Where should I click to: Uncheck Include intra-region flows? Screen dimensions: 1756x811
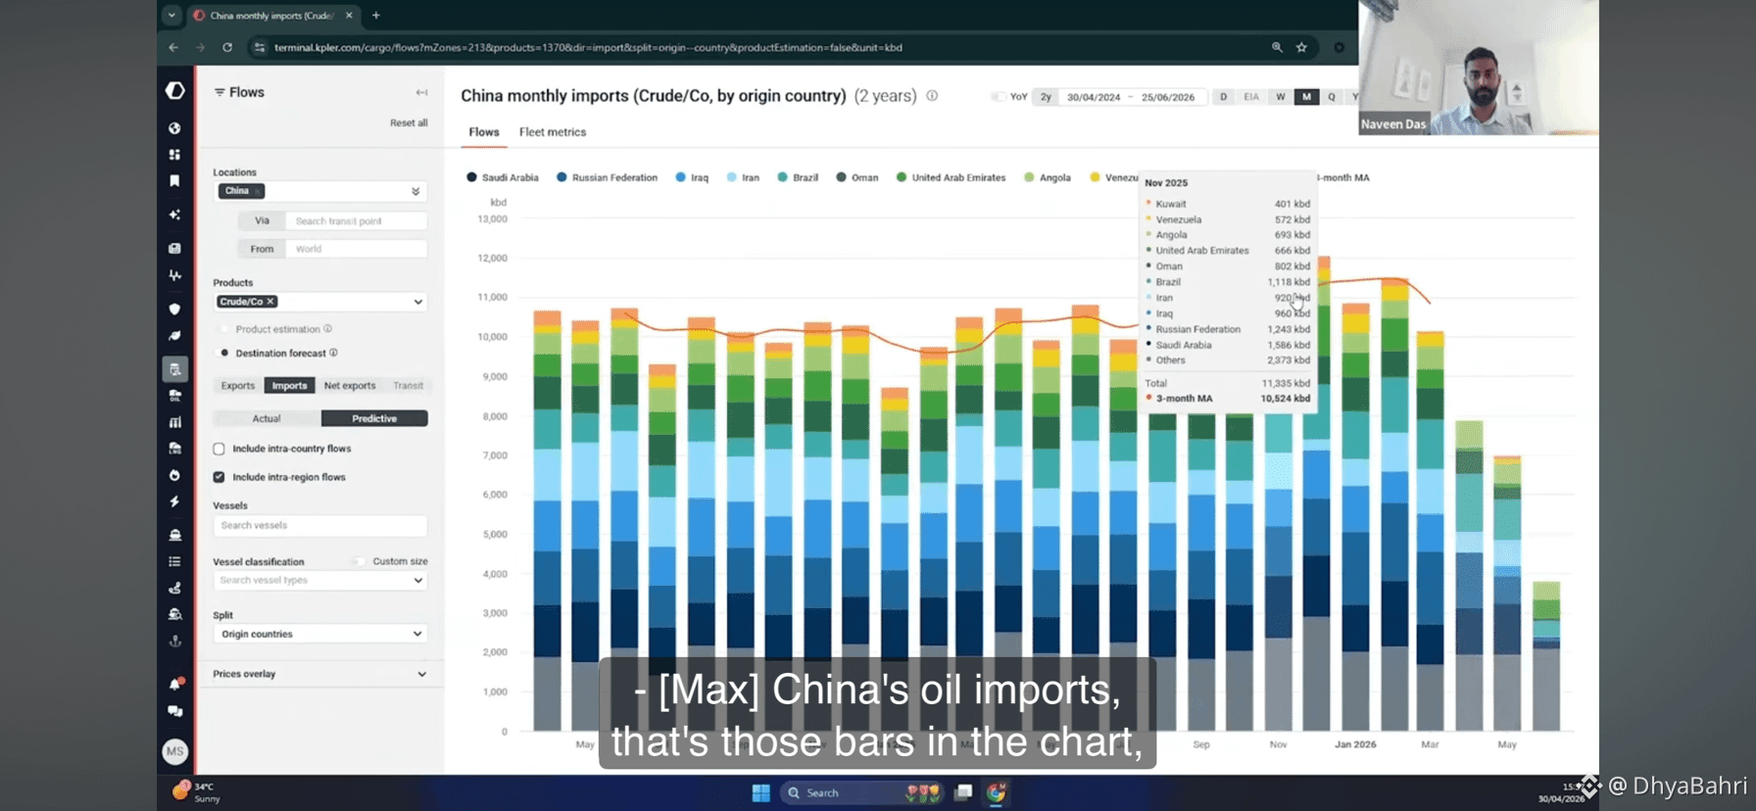[x=219, y=477]
